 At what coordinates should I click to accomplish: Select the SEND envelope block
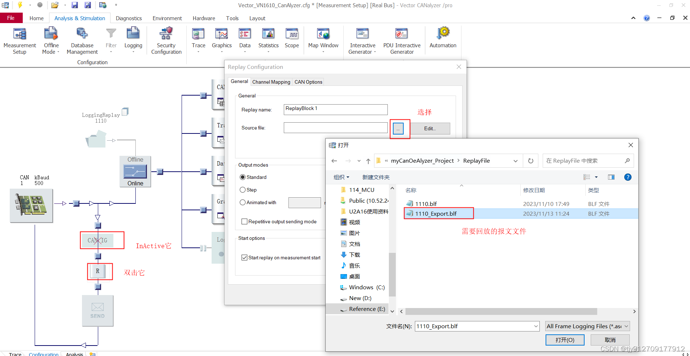(x=97, y=311)
